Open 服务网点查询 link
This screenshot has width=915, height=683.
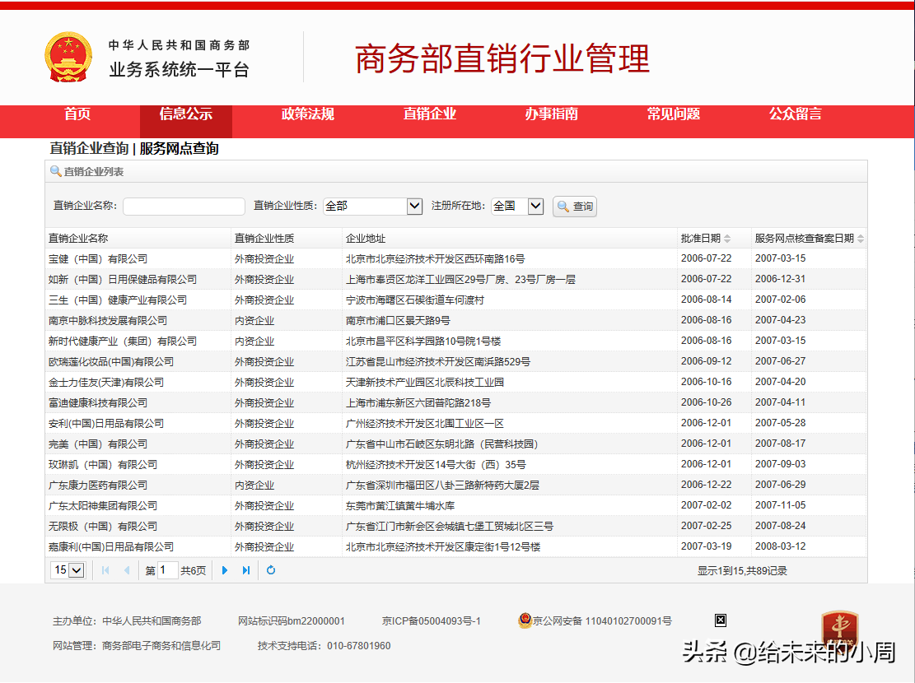tap(180, 149)
